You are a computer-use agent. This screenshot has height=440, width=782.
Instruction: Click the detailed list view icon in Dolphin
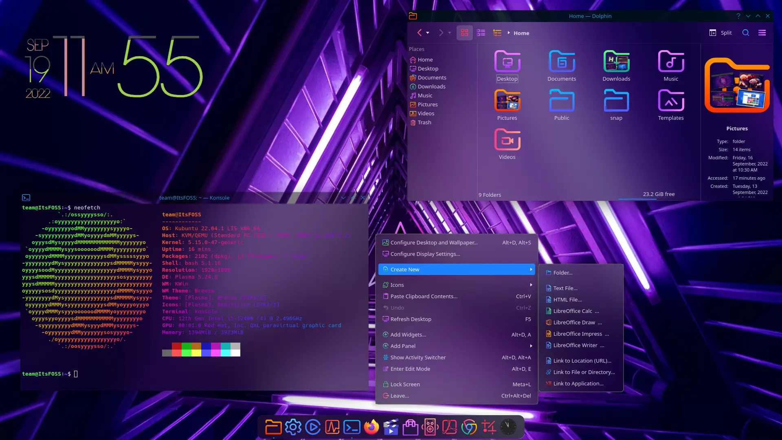[497, 33]
